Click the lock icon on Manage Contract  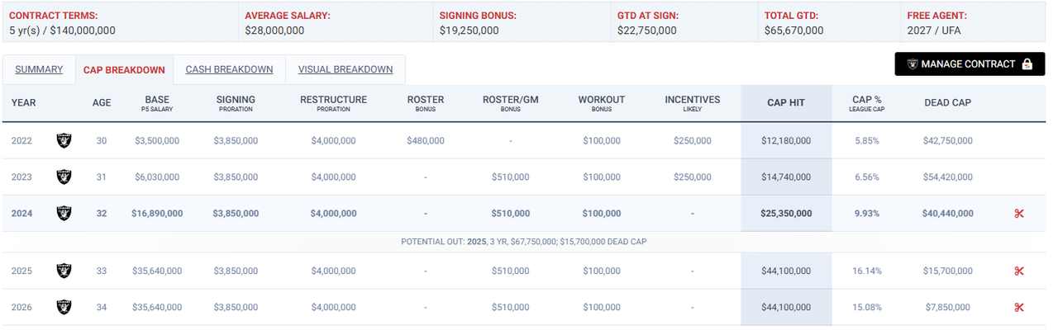pos(1027,64)
